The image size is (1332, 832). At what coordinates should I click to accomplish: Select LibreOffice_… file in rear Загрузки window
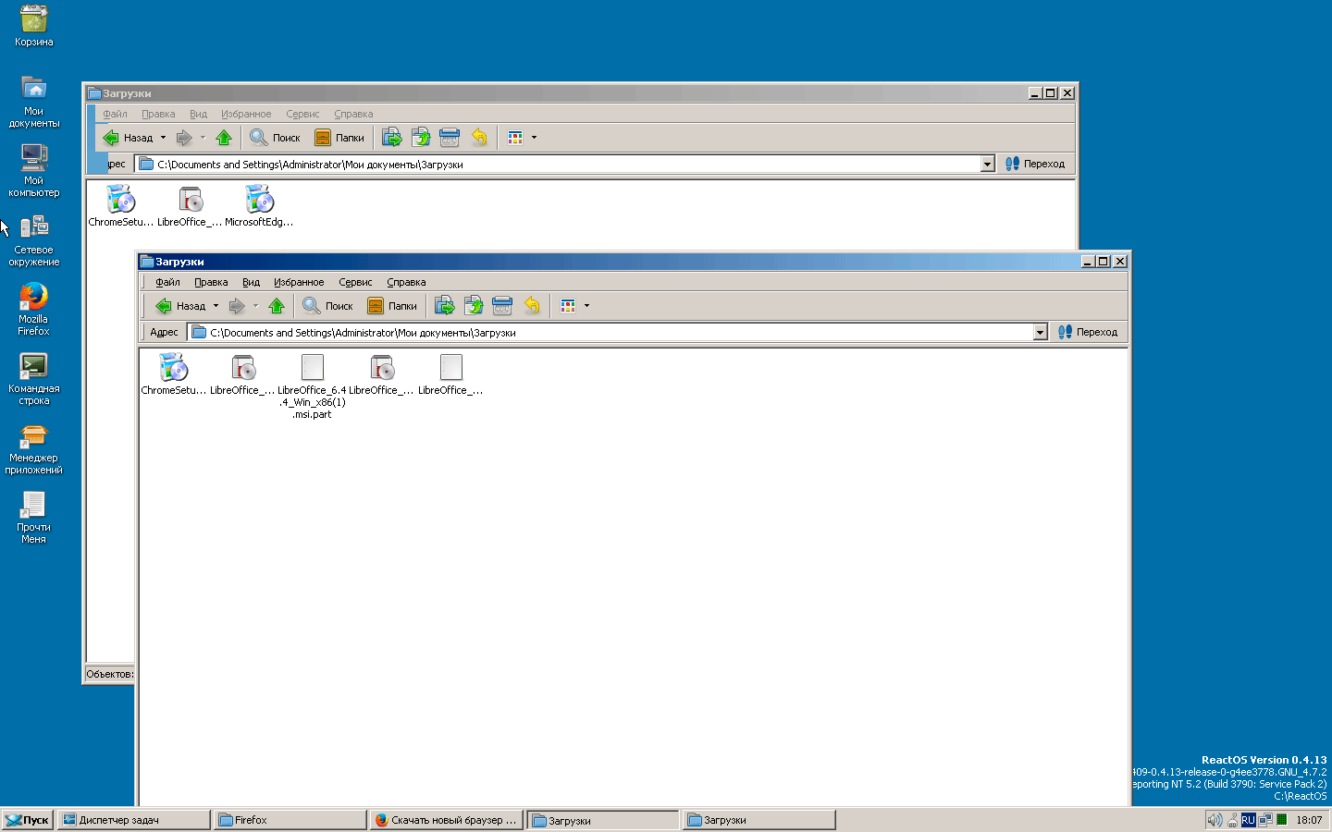click(190, 206)
